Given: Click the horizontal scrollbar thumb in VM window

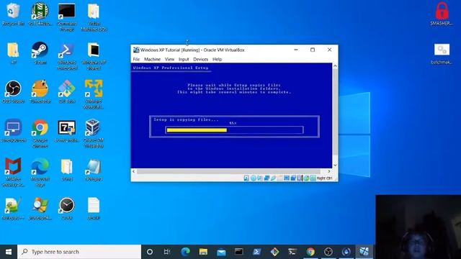Looking at the screenshot, I should coord(228,171).
